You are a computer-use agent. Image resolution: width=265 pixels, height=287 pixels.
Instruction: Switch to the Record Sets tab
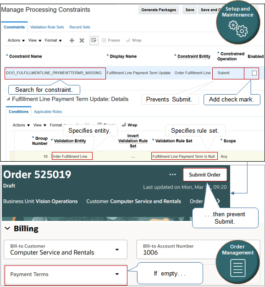click(x=80, y=27)
